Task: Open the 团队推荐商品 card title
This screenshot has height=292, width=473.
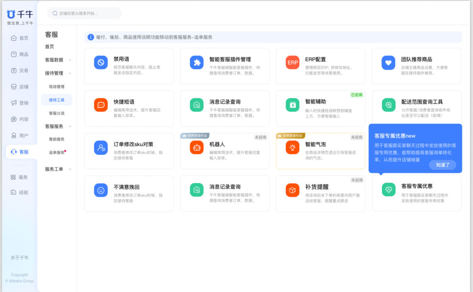Action: (417, 60)
